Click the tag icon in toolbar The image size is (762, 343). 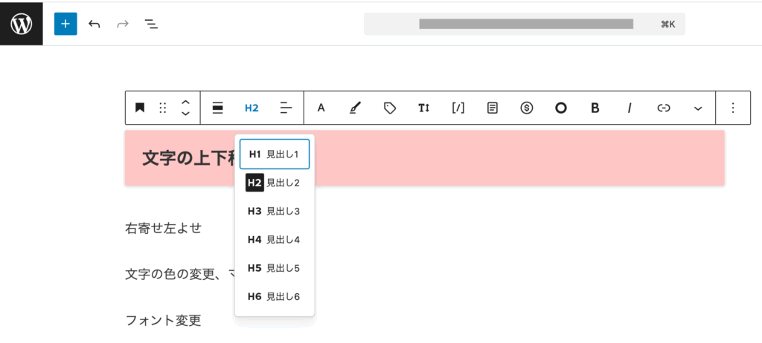tap(389, 108)
